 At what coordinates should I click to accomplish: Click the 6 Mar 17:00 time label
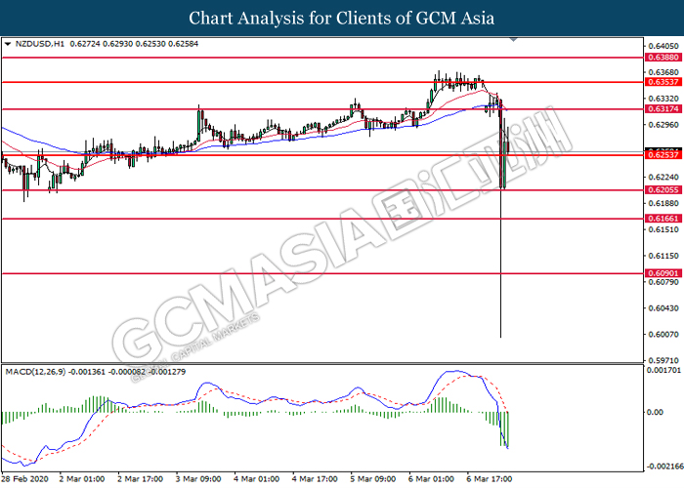coord(490,479)
